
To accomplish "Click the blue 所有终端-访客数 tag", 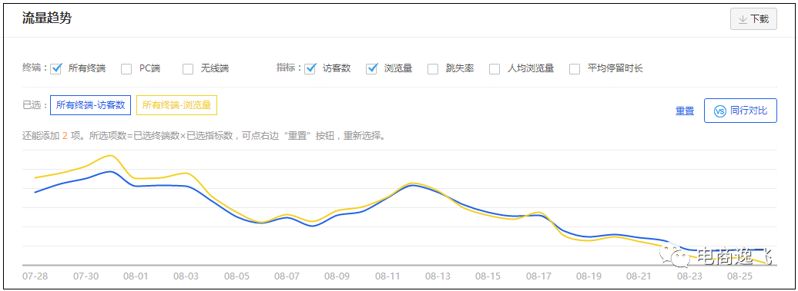I will coord(91,105).
